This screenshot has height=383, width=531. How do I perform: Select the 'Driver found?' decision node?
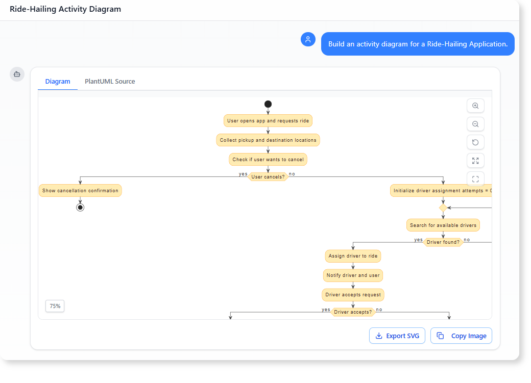pos(443,242)
